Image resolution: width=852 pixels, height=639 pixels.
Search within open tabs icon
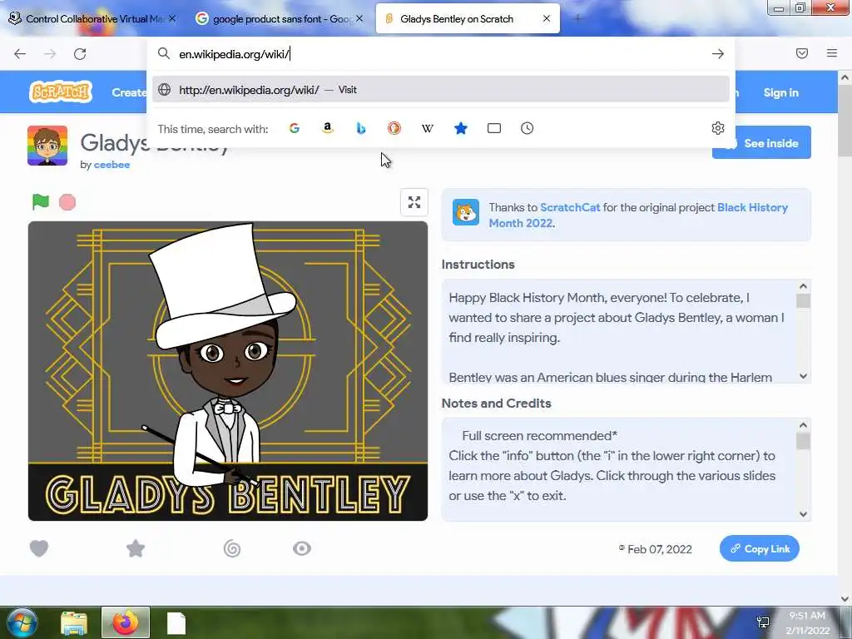(494, 128)
